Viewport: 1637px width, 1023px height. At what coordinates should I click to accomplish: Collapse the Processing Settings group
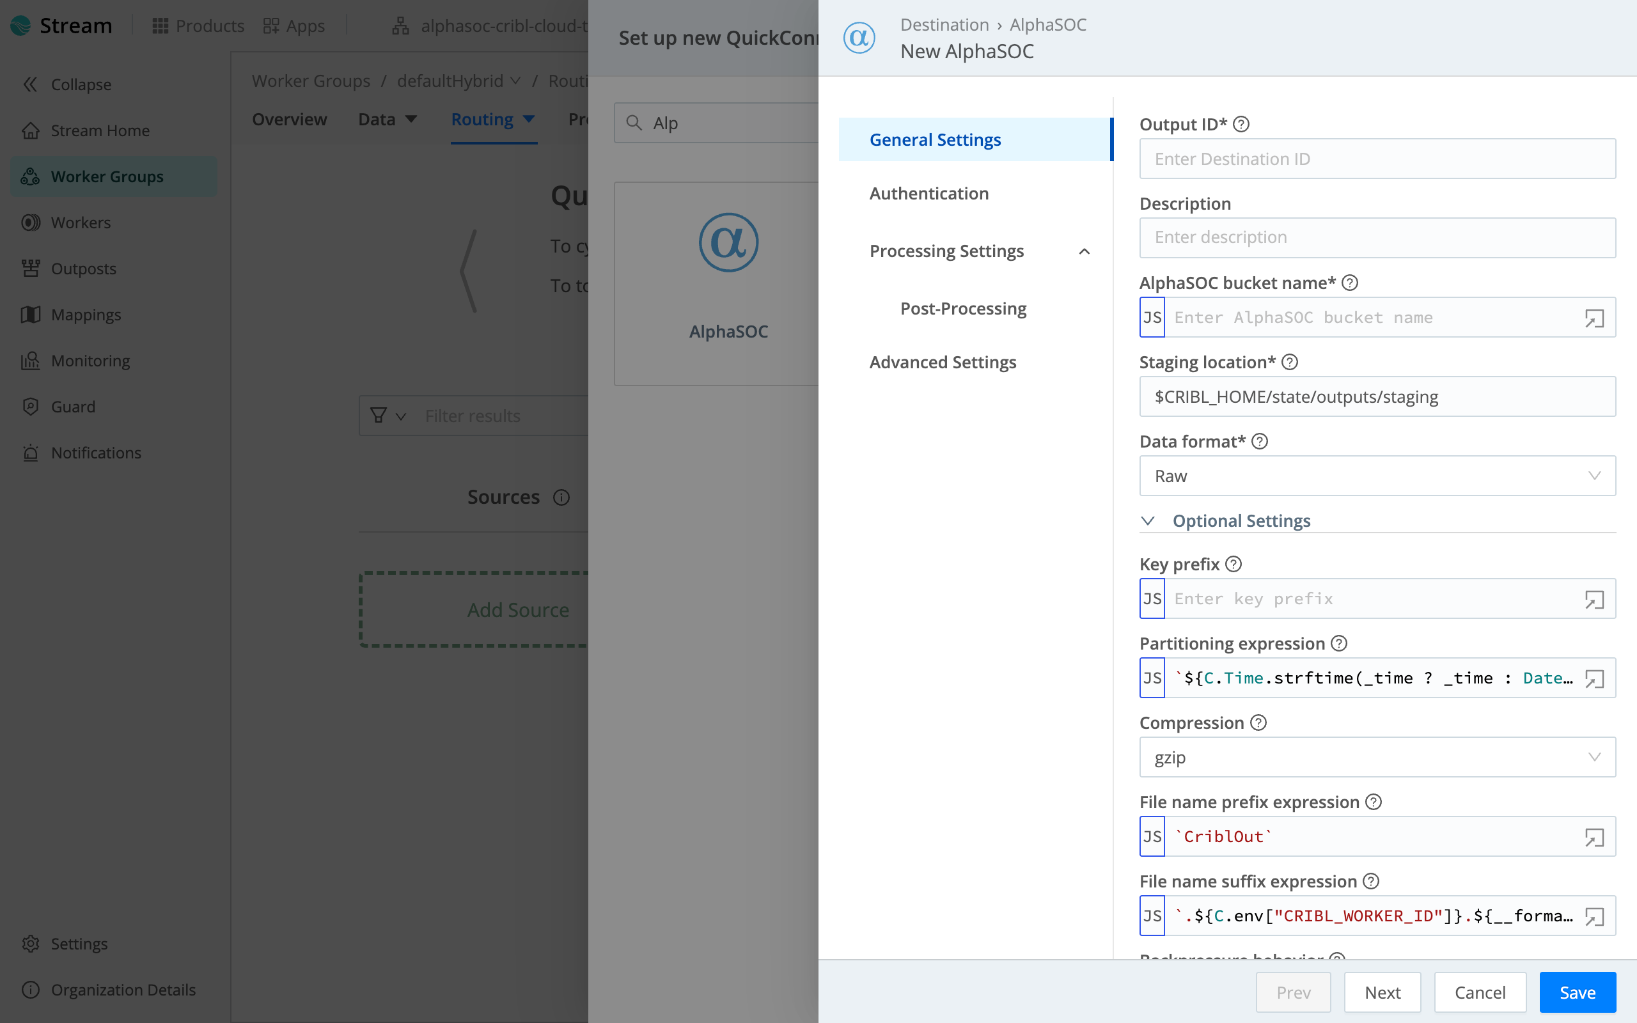coord(1085,251)
